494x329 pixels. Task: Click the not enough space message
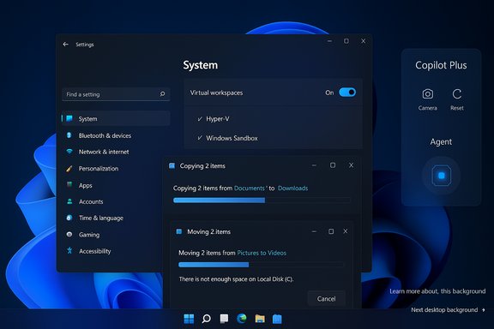pos(236,279)
